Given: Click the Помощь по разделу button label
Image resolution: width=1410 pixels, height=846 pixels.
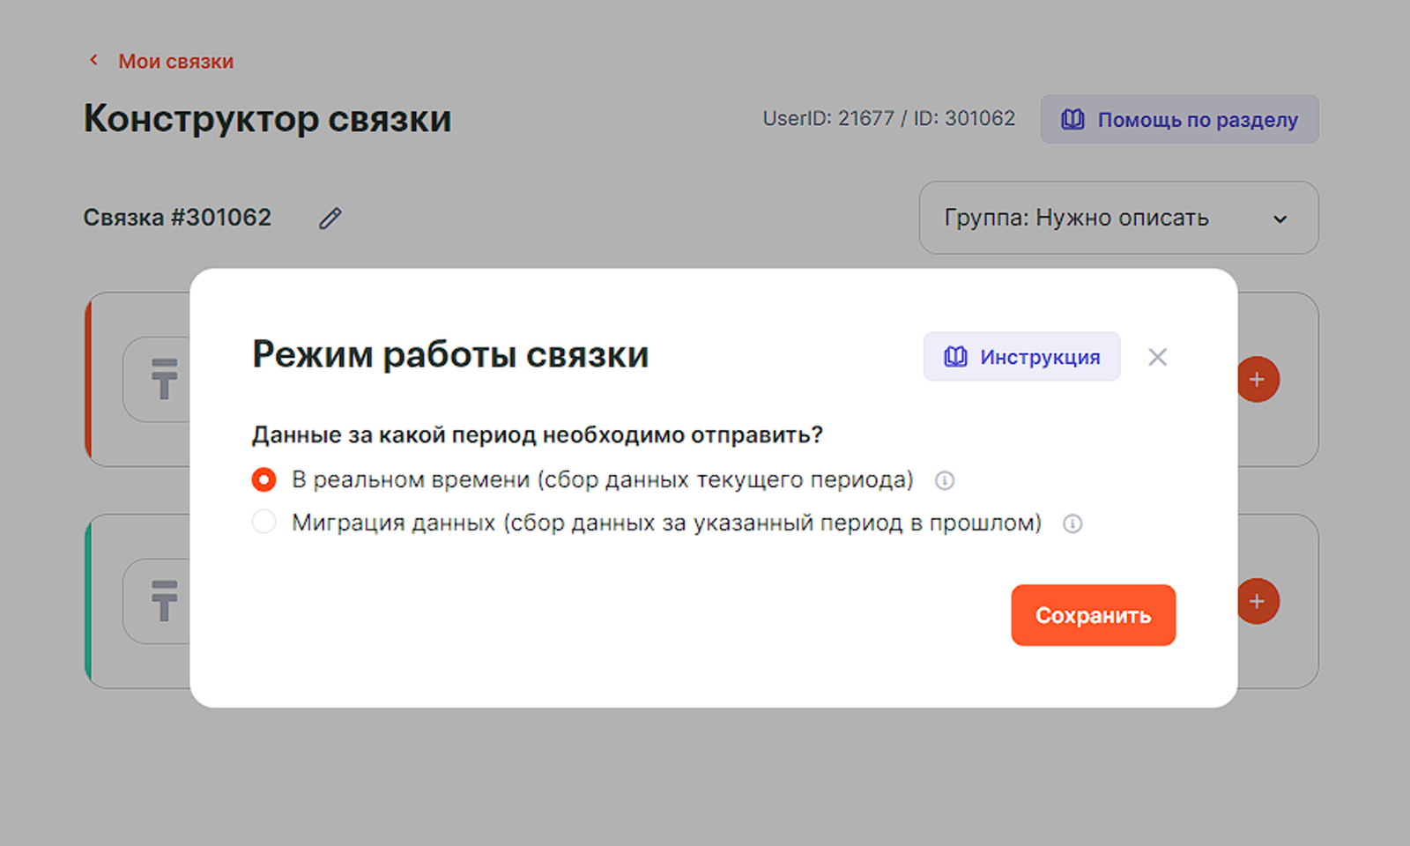Looking at the screenshot, I should [x=1197, y=120].
